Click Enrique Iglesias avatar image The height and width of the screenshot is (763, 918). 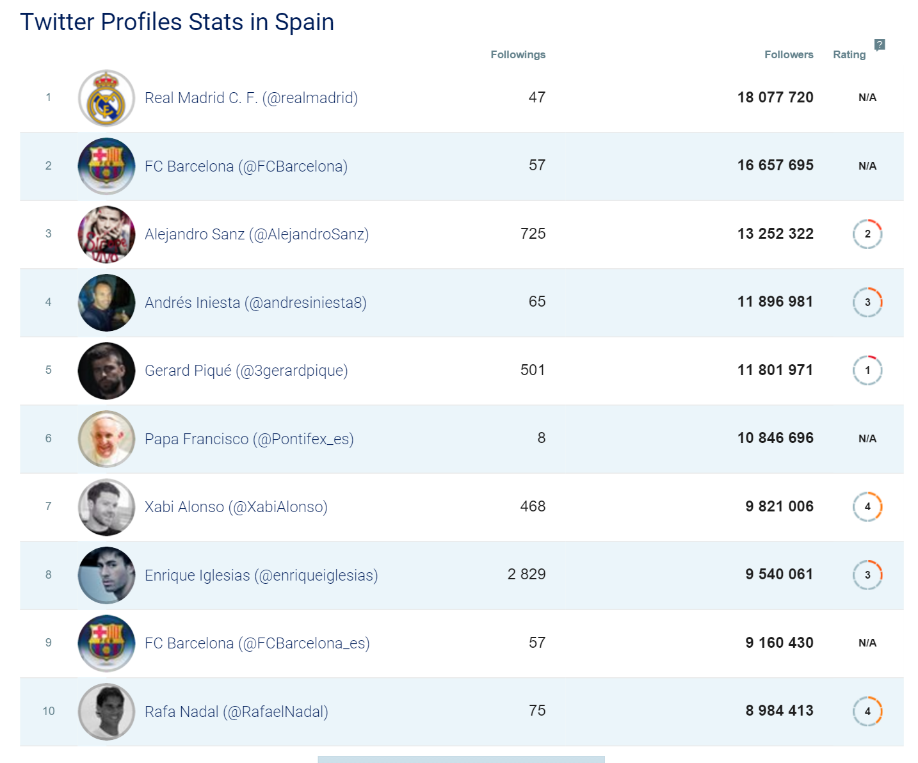106,575
